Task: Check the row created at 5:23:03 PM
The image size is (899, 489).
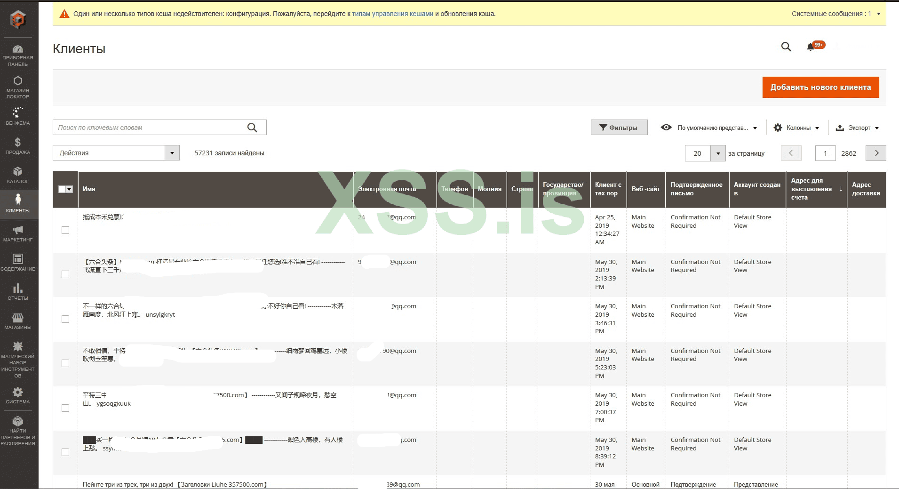Action: [x=65, y=363]
